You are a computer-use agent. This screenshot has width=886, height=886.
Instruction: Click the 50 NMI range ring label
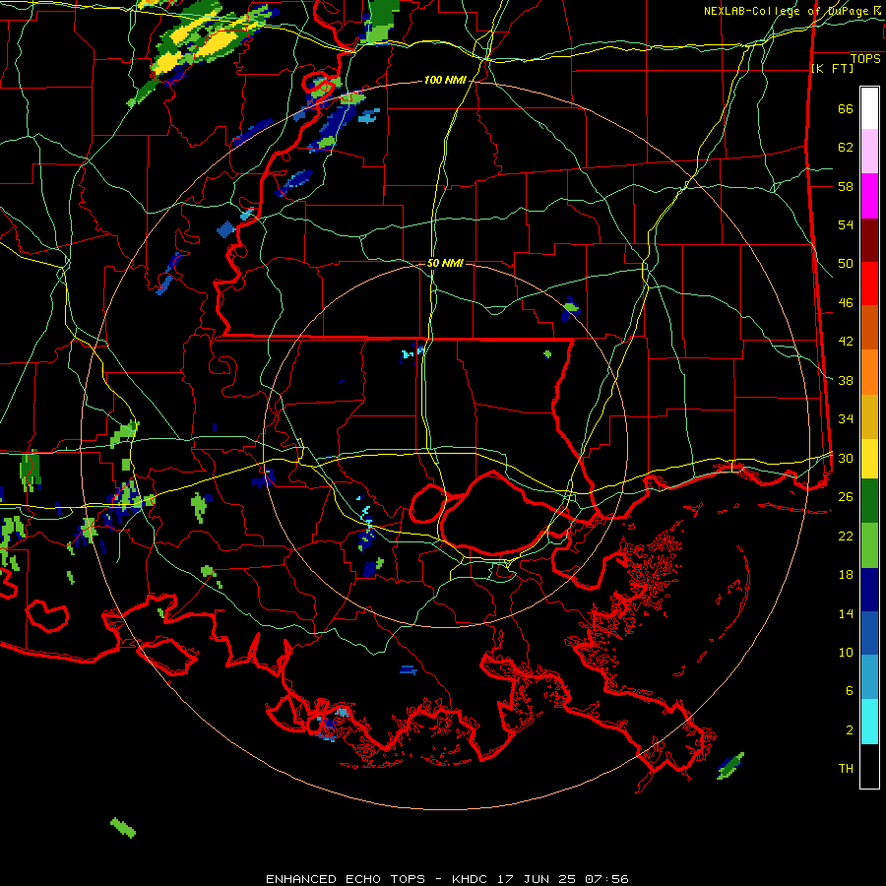point(445,263)
